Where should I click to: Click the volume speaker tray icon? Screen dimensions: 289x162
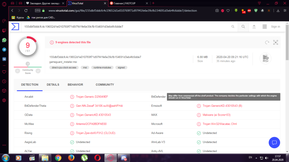[266, 158]
